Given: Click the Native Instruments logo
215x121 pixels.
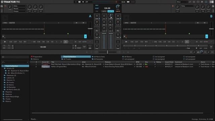Looking at the screenshot, I should point(211,2).
